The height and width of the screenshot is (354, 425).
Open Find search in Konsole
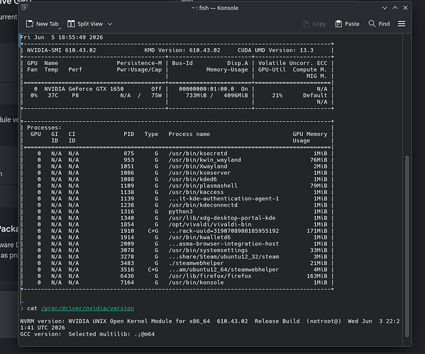379,24
